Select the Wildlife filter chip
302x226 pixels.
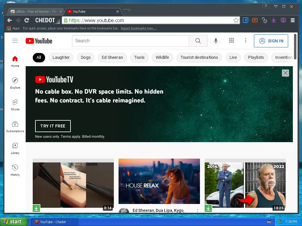click(x=163, y=57)
